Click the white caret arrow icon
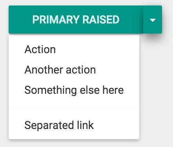The image size is (173, 147). [153, 20]
